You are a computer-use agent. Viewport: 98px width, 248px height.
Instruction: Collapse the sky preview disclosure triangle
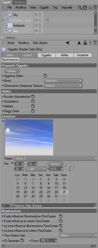pos(3,121)
